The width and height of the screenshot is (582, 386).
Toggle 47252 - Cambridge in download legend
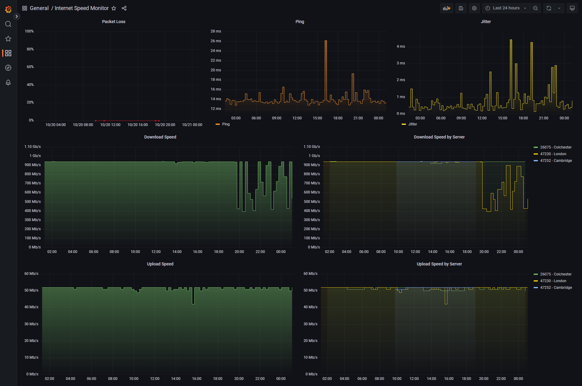click(x=556, y=161)
